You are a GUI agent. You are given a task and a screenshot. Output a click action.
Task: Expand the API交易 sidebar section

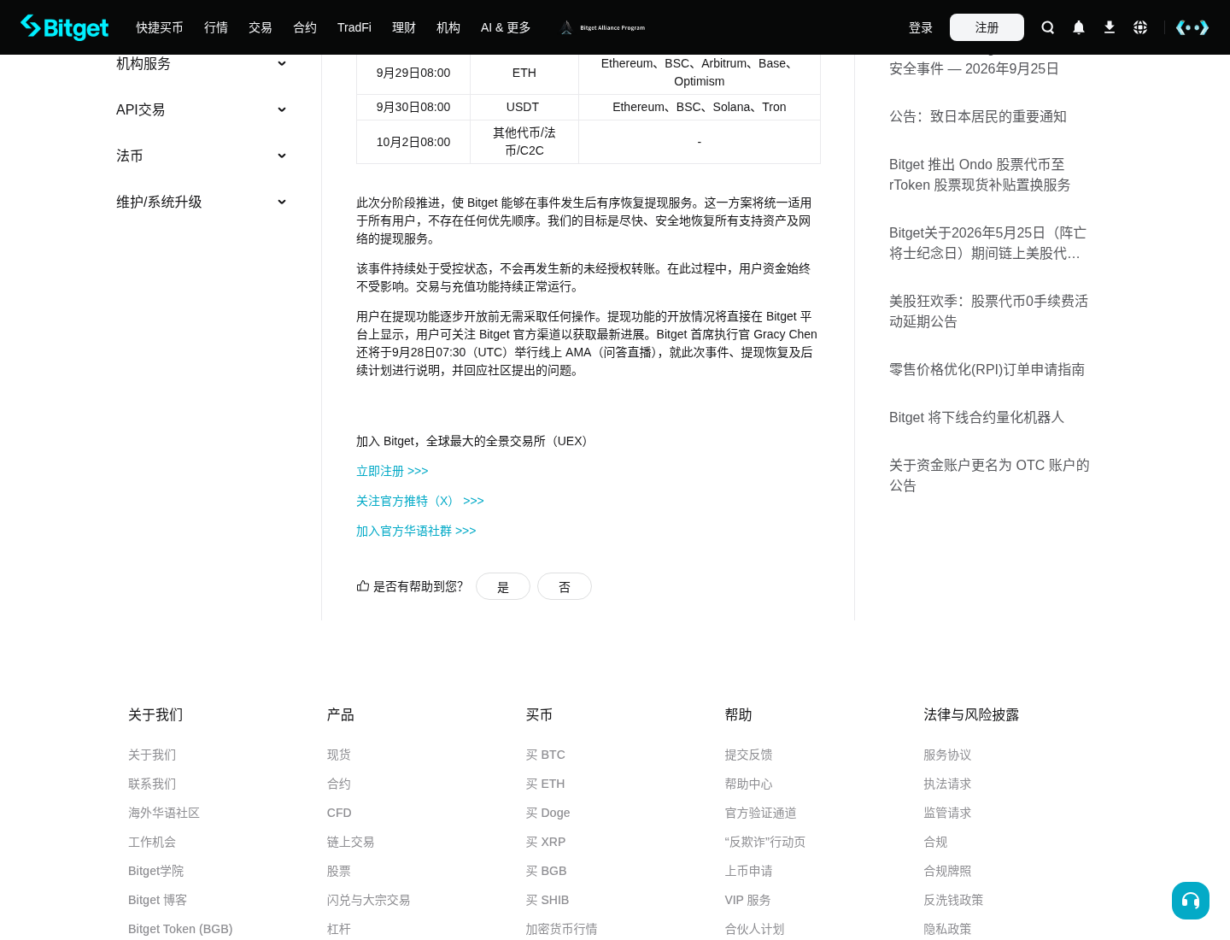(202, 109)
